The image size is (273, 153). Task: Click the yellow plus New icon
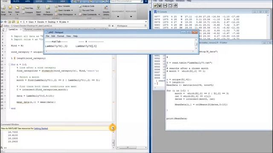10,8
